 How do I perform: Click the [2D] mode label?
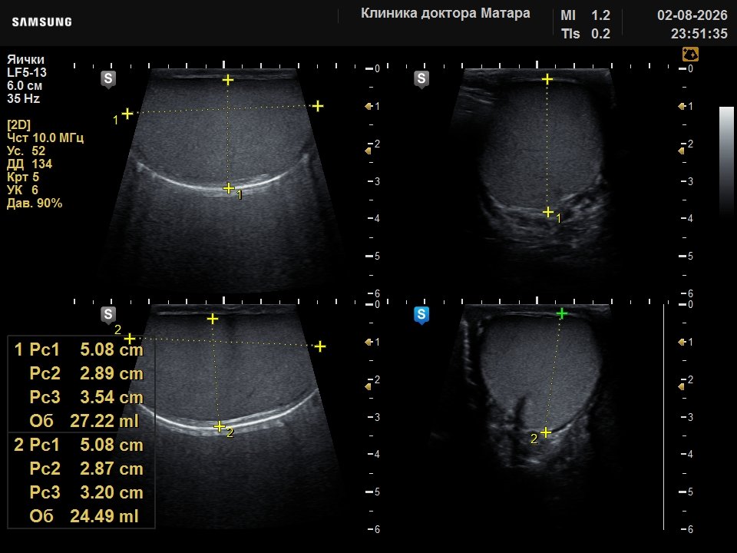(x=18, y=125)
